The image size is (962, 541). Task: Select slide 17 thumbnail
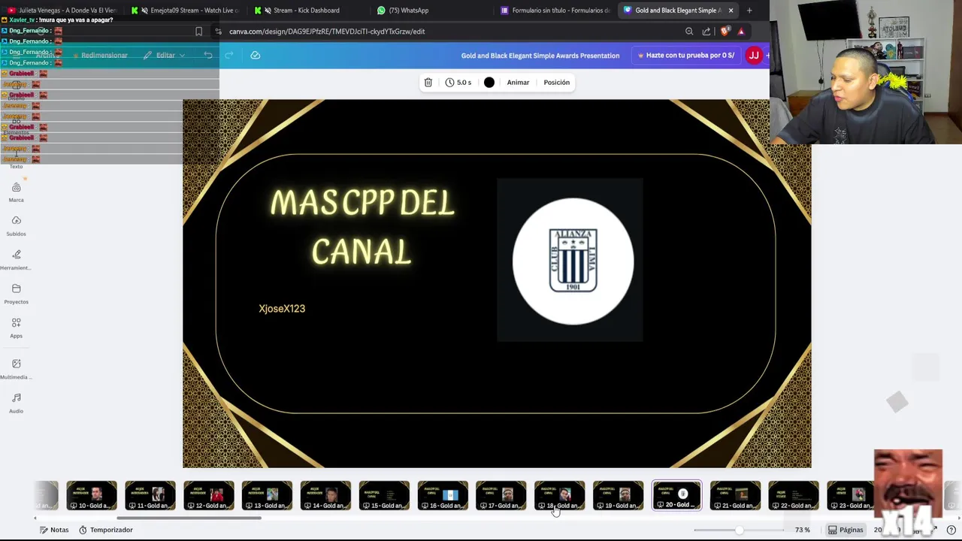[501, 496]
